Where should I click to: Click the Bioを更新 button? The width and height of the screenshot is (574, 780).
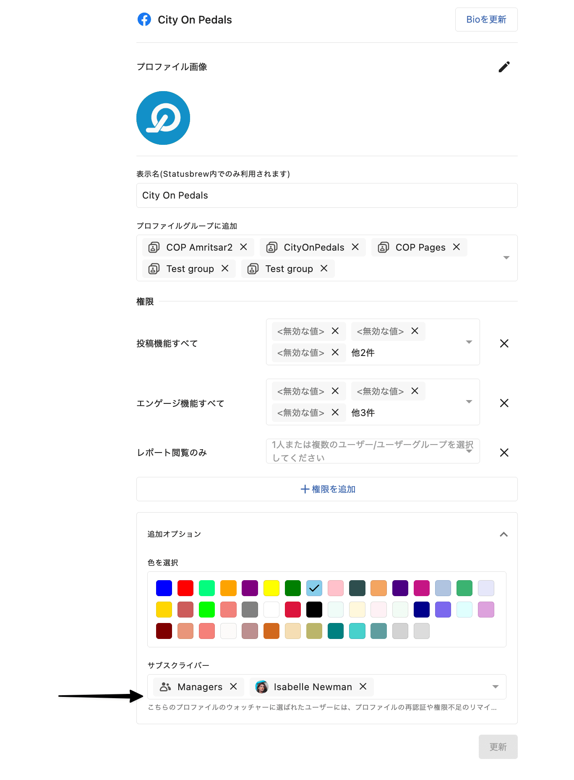pos(486,20)
